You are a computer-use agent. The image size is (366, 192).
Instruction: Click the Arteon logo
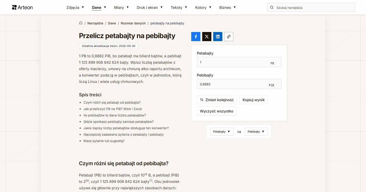(22, 7)
